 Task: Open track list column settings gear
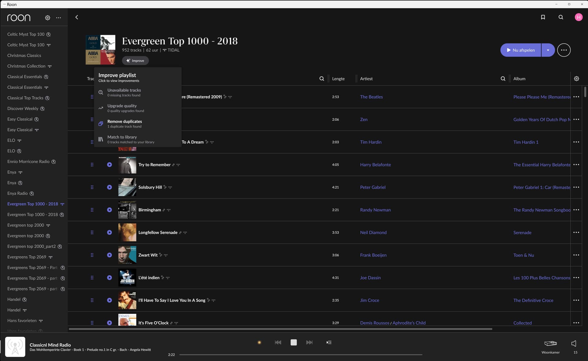(x=576, y=79)
